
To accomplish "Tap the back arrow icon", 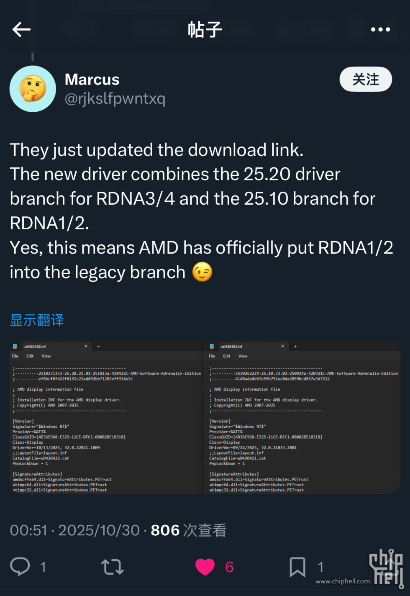I will click(22, 30).
